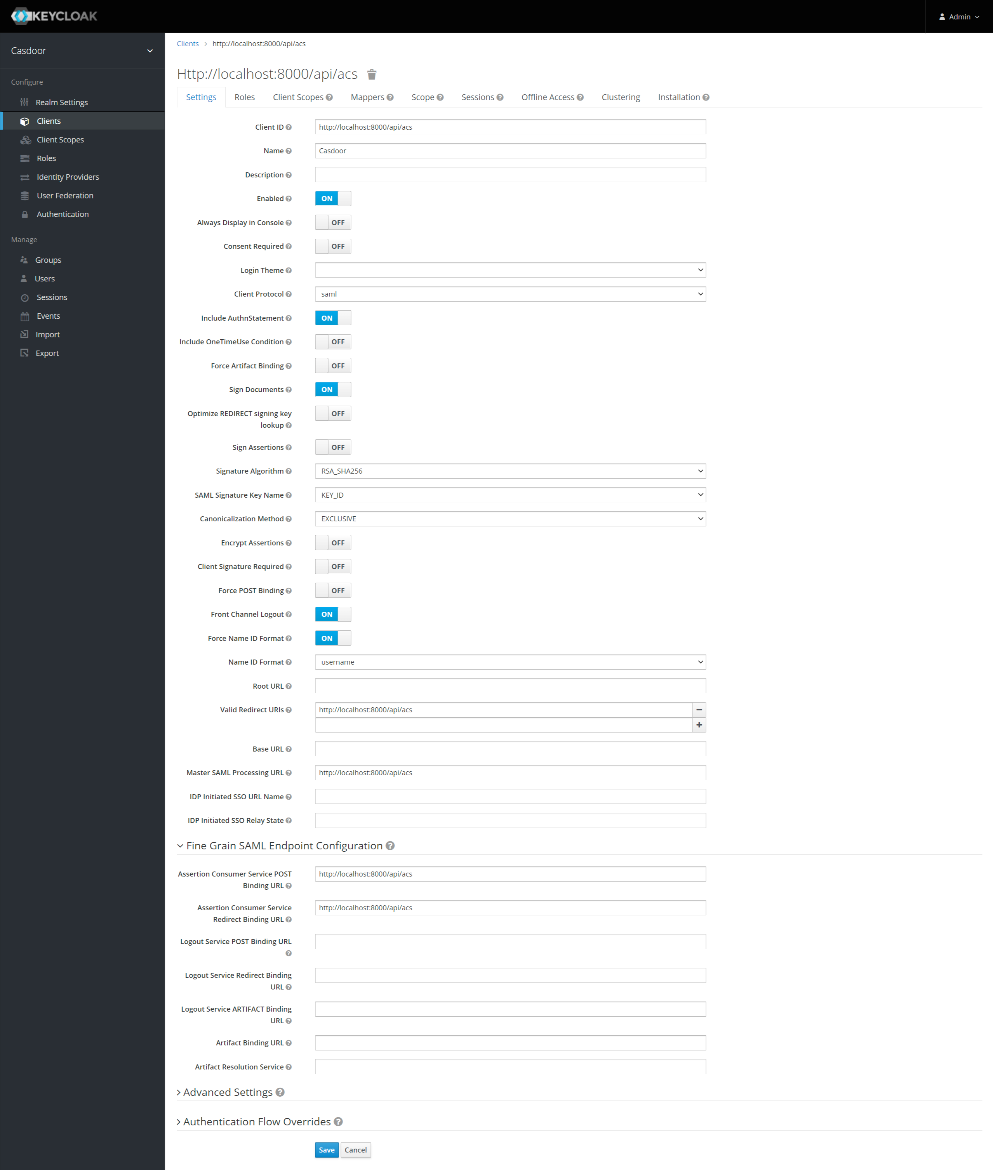Viewport: 993px width, 1170px height.
Task: Click the User Federation sidebar icon
Action: pyautogui.click(x=24, y=195)
